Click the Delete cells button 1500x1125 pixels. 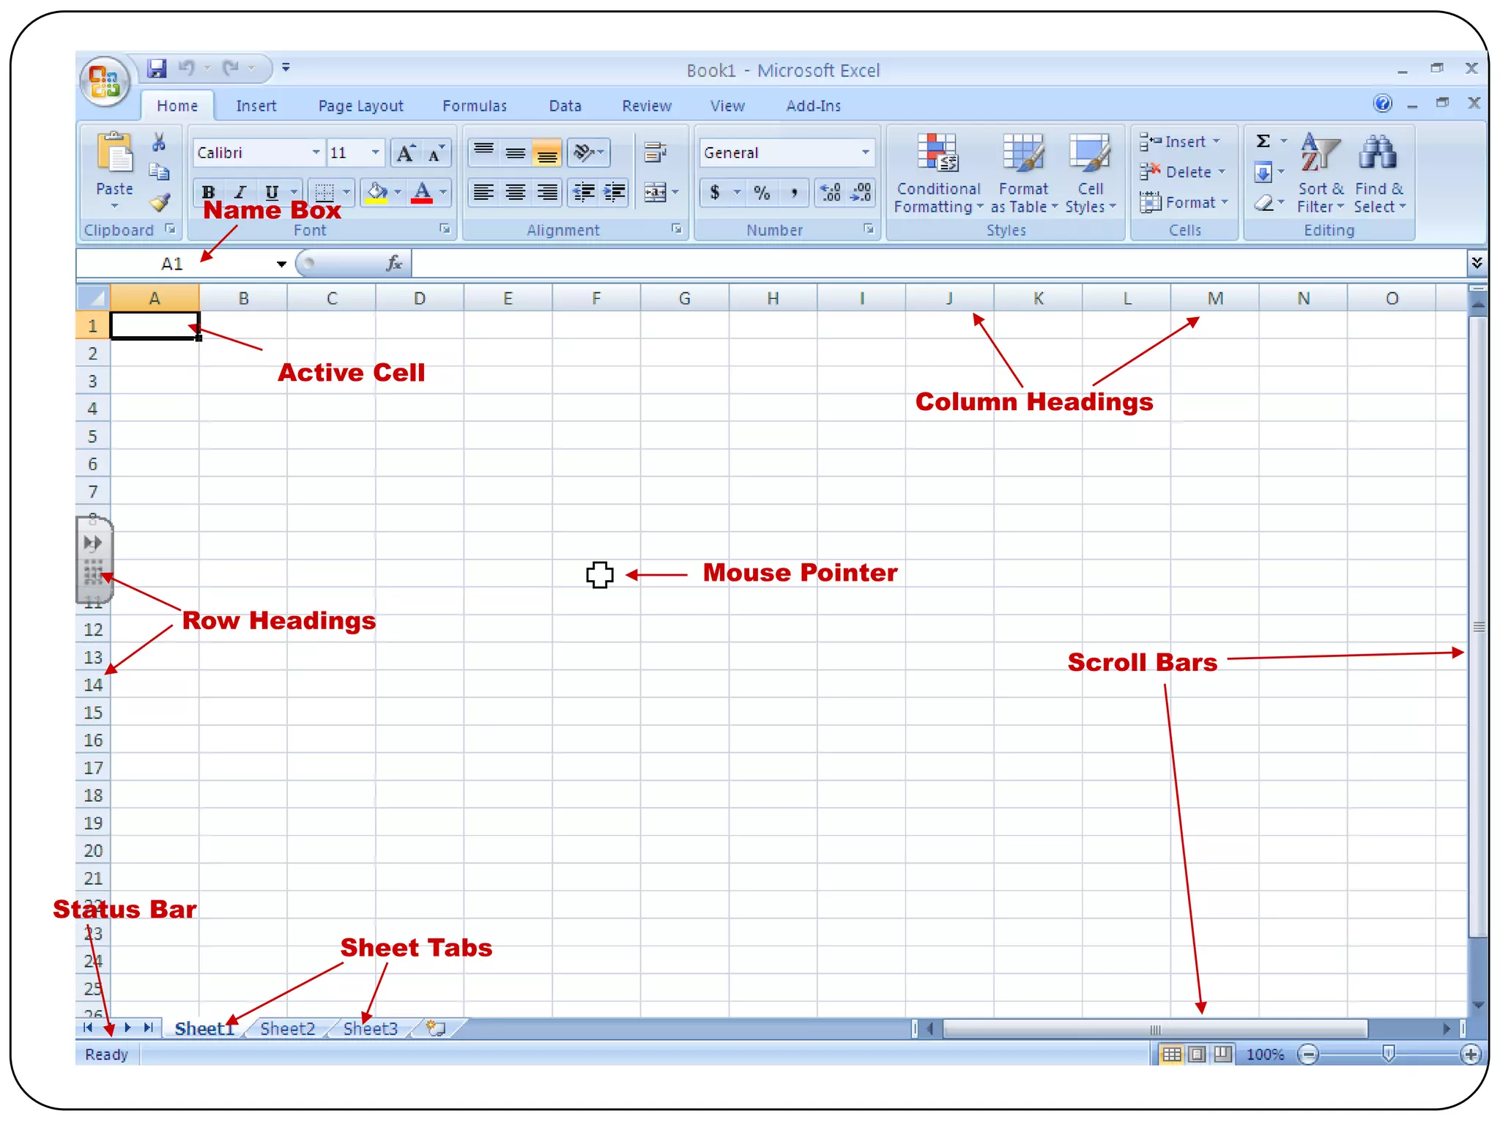point(1182,172)
